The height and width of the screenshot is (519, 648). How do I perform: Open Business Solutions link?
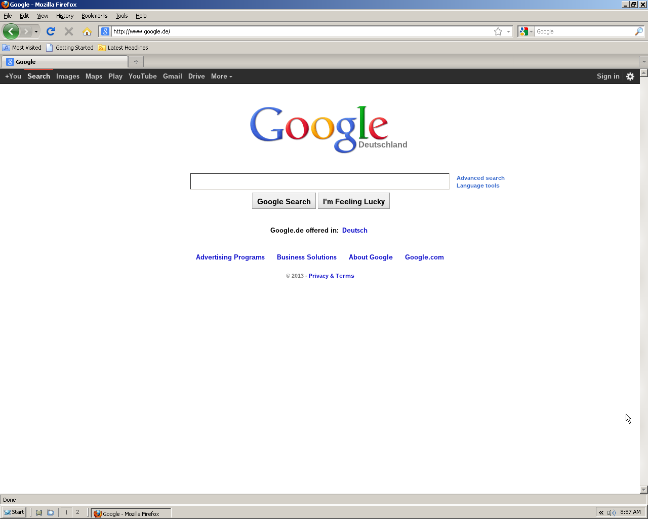click(x=307, y=257)
